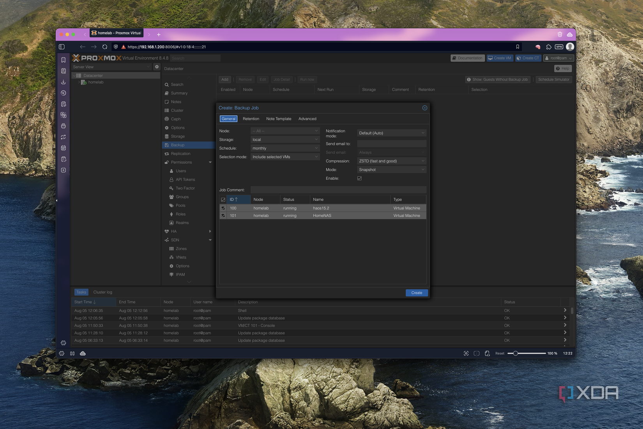Viewport: 643px width, 429px height.
Task: Click the VPN icon in browser toolbar
Action: (559, 47)
